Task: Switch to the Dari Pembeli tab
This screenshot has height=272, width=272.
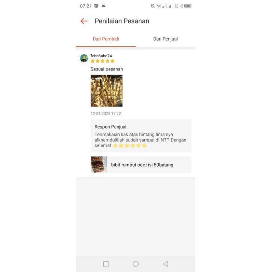Action: click(106, 39)
